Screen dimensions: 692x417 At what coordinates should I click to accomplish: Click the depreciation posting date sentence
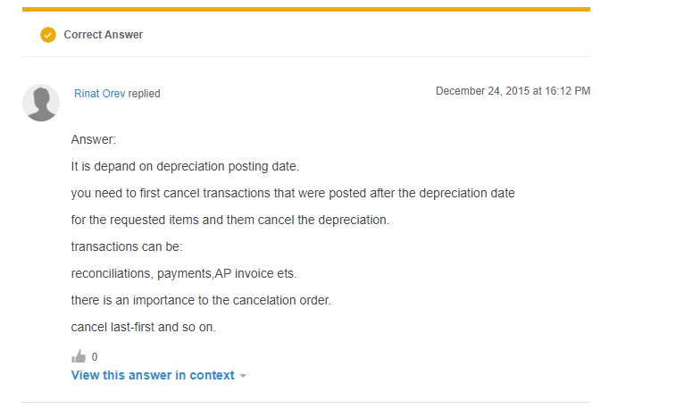[x=185, y=166]
